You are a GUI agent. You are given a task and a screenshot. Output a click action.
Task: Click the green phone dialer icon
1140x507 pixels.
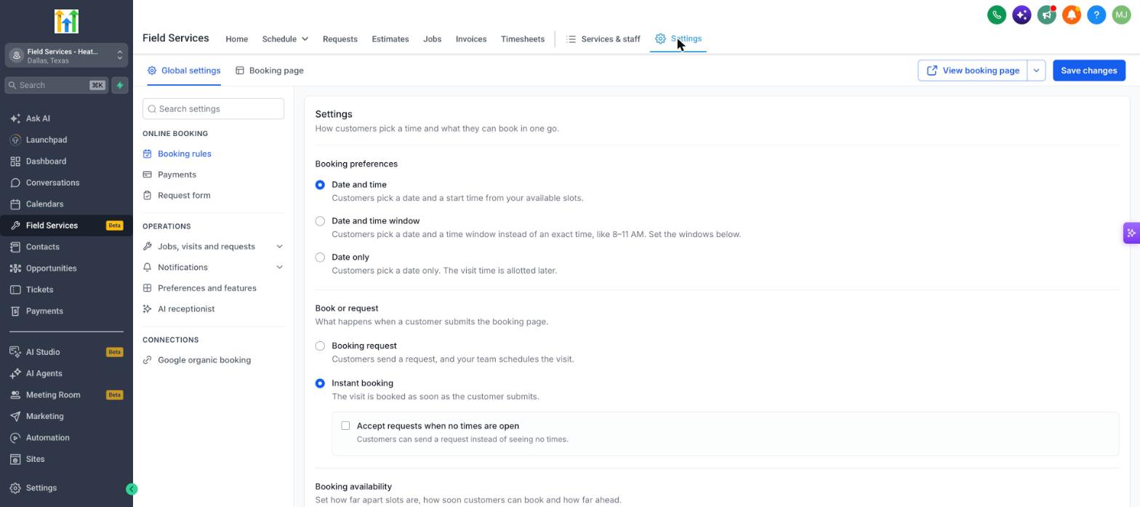click(x=997, y=15)
